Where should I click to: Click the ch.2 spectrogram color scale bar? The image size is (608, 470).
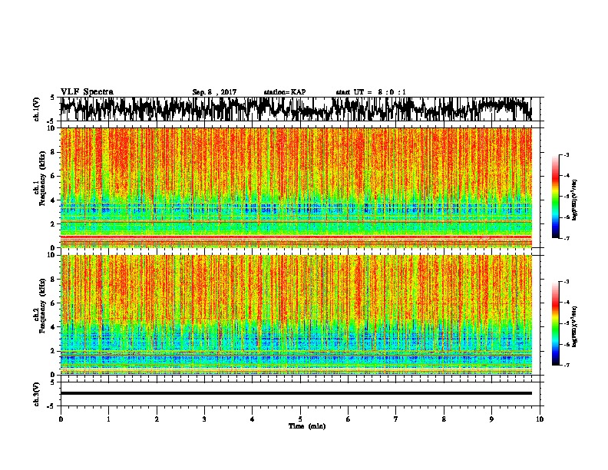coord(555,323)
